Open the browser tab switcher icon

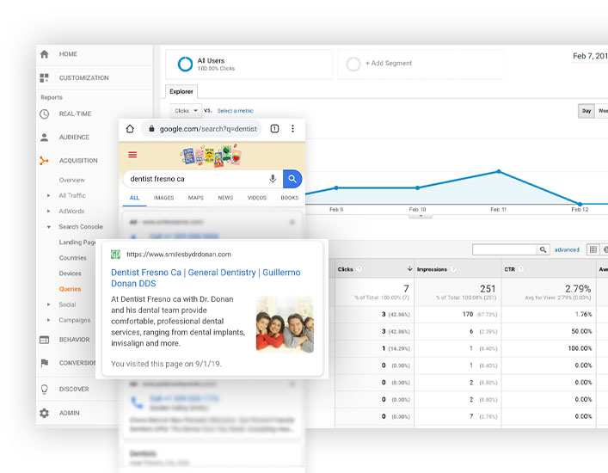pyautogui.click(x=274, y=129)
